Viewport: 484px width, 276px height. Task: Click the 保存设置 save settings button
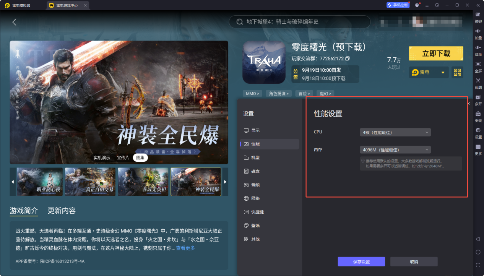(x=361, y=261)
